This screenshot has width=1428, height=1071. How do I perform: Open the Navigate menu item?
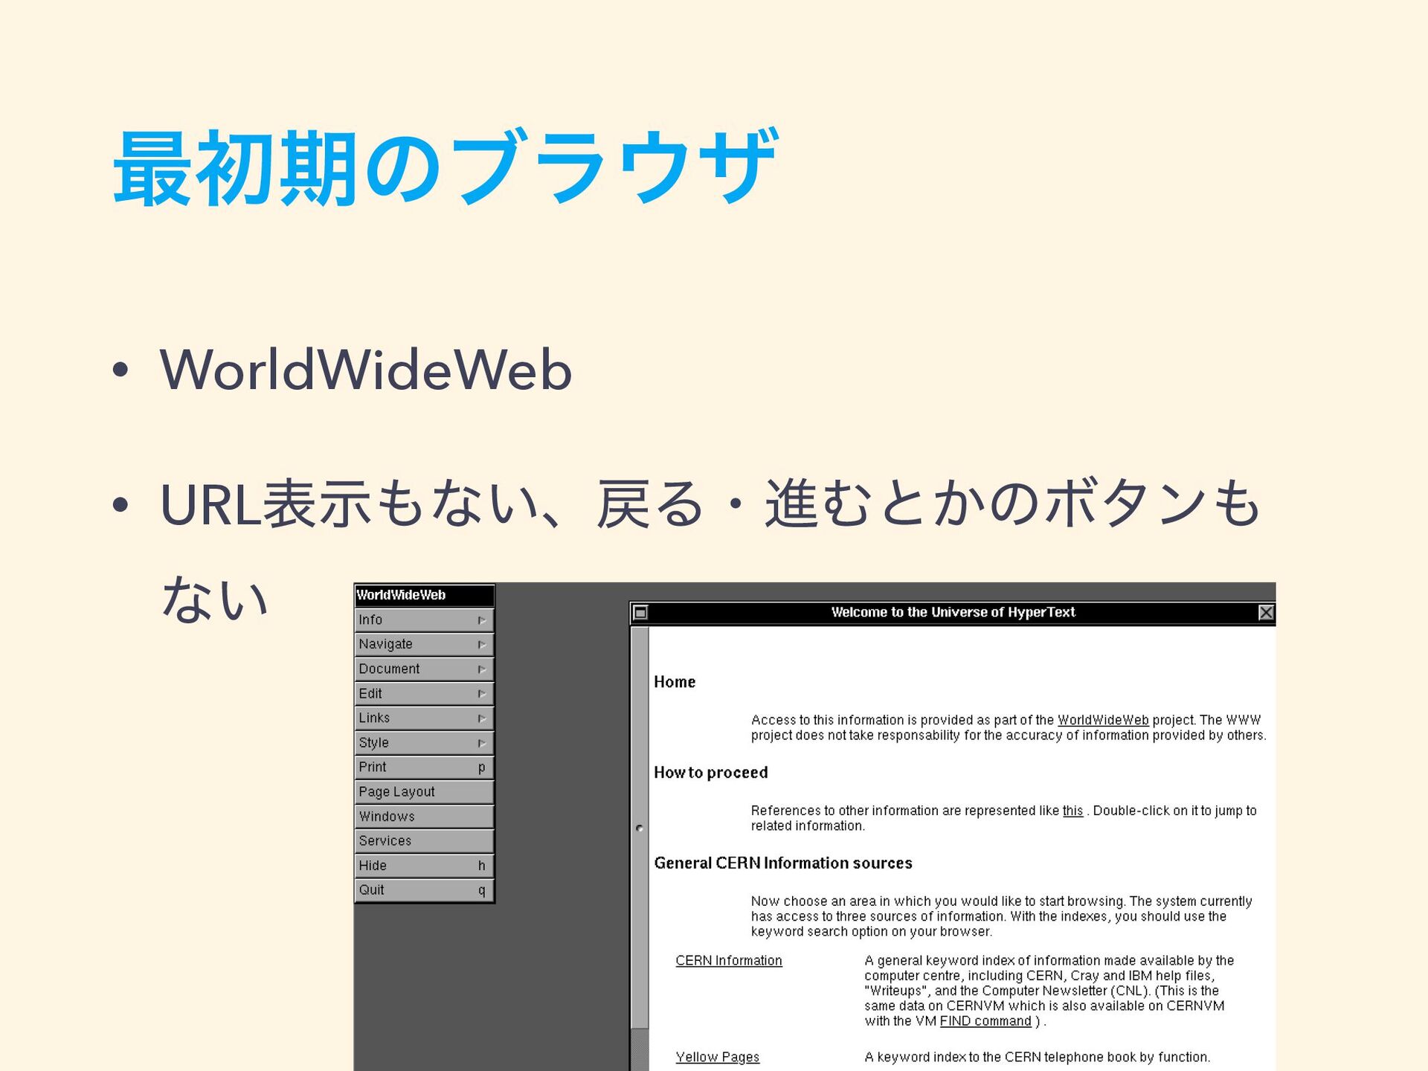pyautogui.click(x=424, y=644)
